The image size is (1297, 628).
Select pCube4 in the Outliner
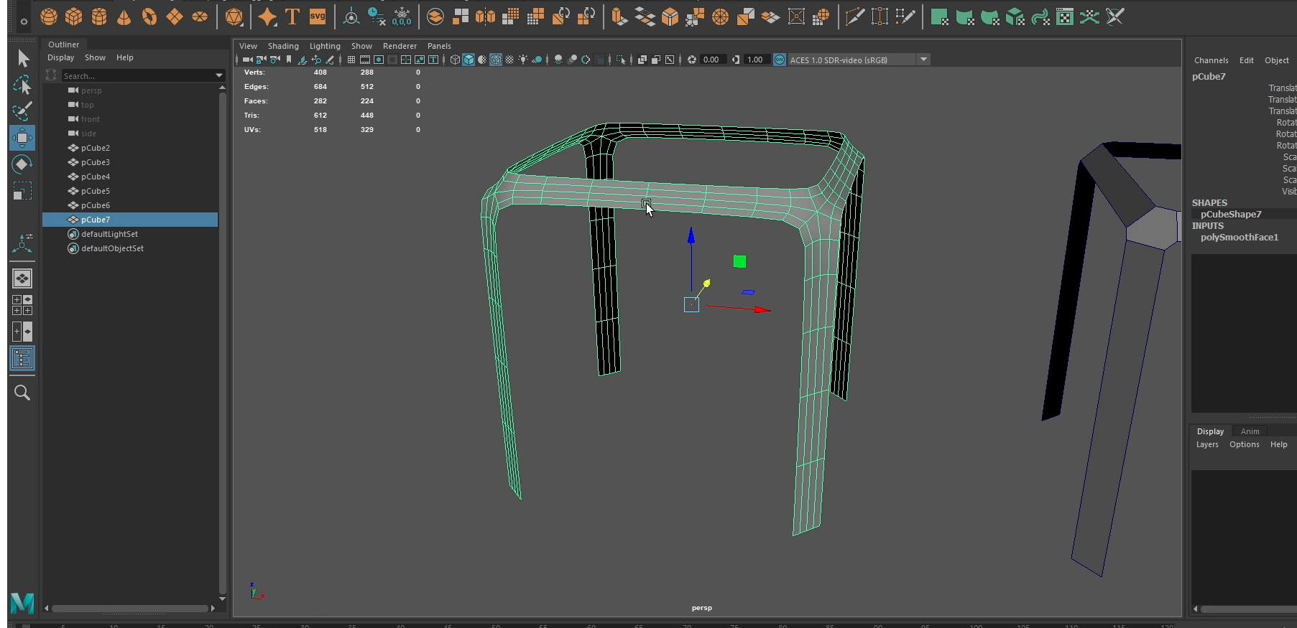(96, 177)
